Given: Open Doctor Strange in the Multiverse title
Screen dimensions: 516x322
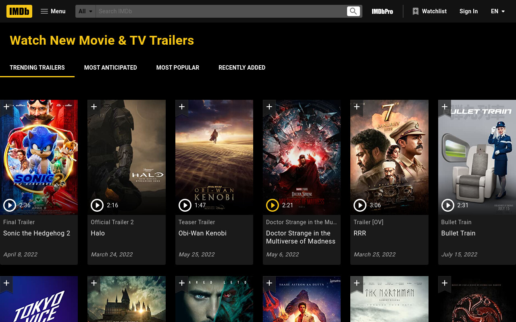Looking at the screenshot, I should (x=301, y=237).
